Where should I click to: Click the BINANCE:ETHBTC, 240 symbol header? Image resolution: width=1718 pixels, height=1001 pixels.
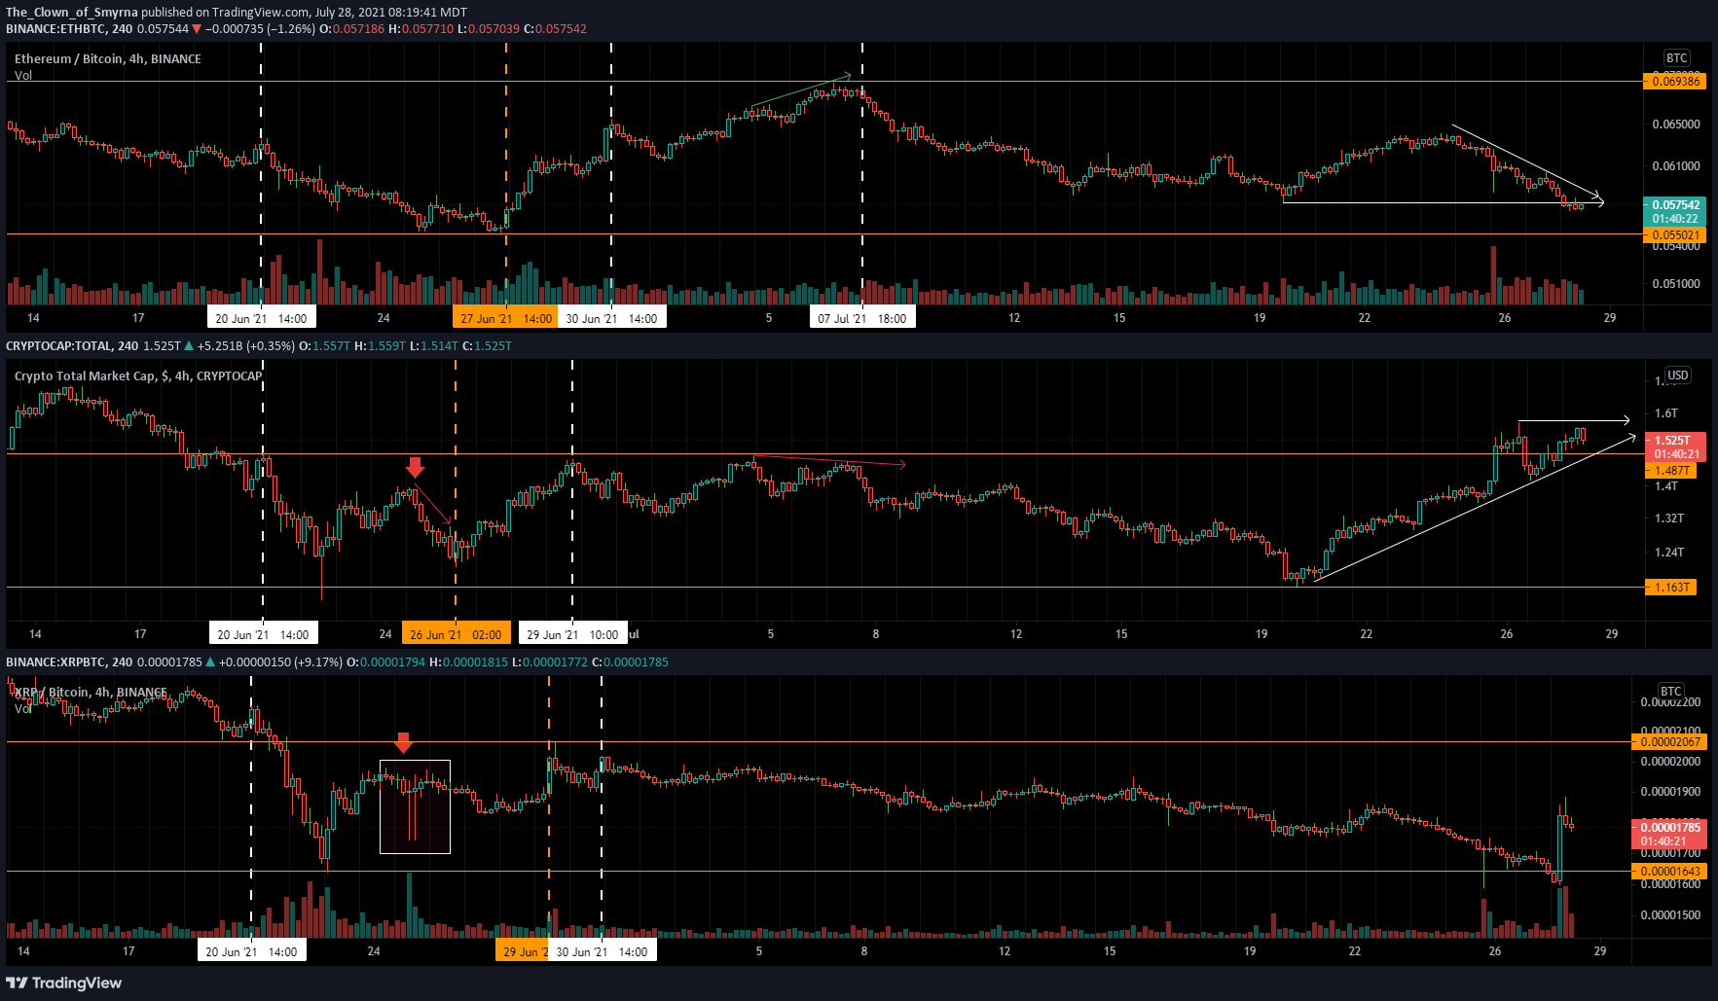pos(69,29)
